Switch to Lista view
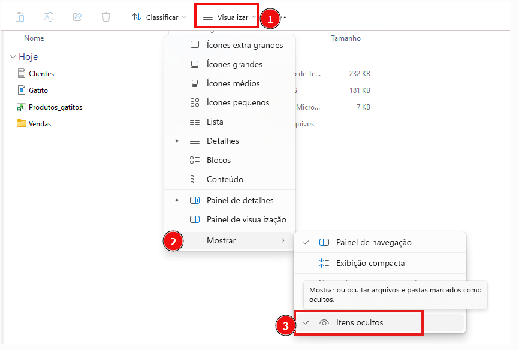Image resolution: width=519 pixels, height=350 pixels. point(230,122)
